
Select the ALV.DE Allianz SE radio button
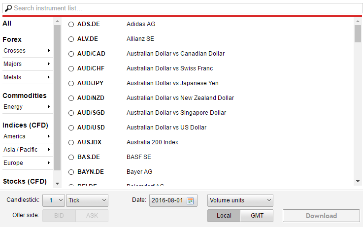pyautogui.click(x=71, y=39)
